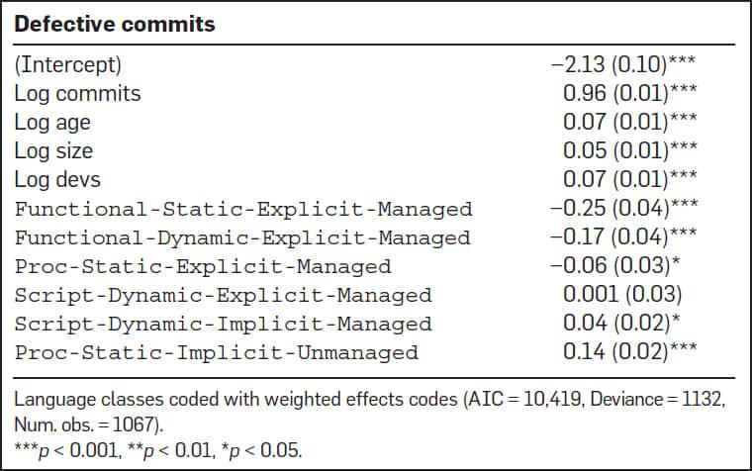This screenshot has width=752, height=471.
Task: Click the Script-Dynamic-Implicit-Managed label
Action: click(223, 325)
